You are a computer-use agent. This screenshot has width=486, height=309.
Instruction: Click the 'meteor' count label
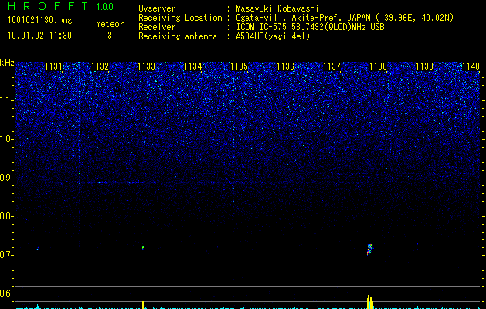click(x=110, y=24)
